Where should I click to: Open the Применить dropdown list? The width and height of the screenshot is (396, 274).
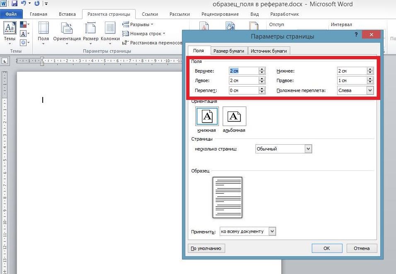point(272,231)
